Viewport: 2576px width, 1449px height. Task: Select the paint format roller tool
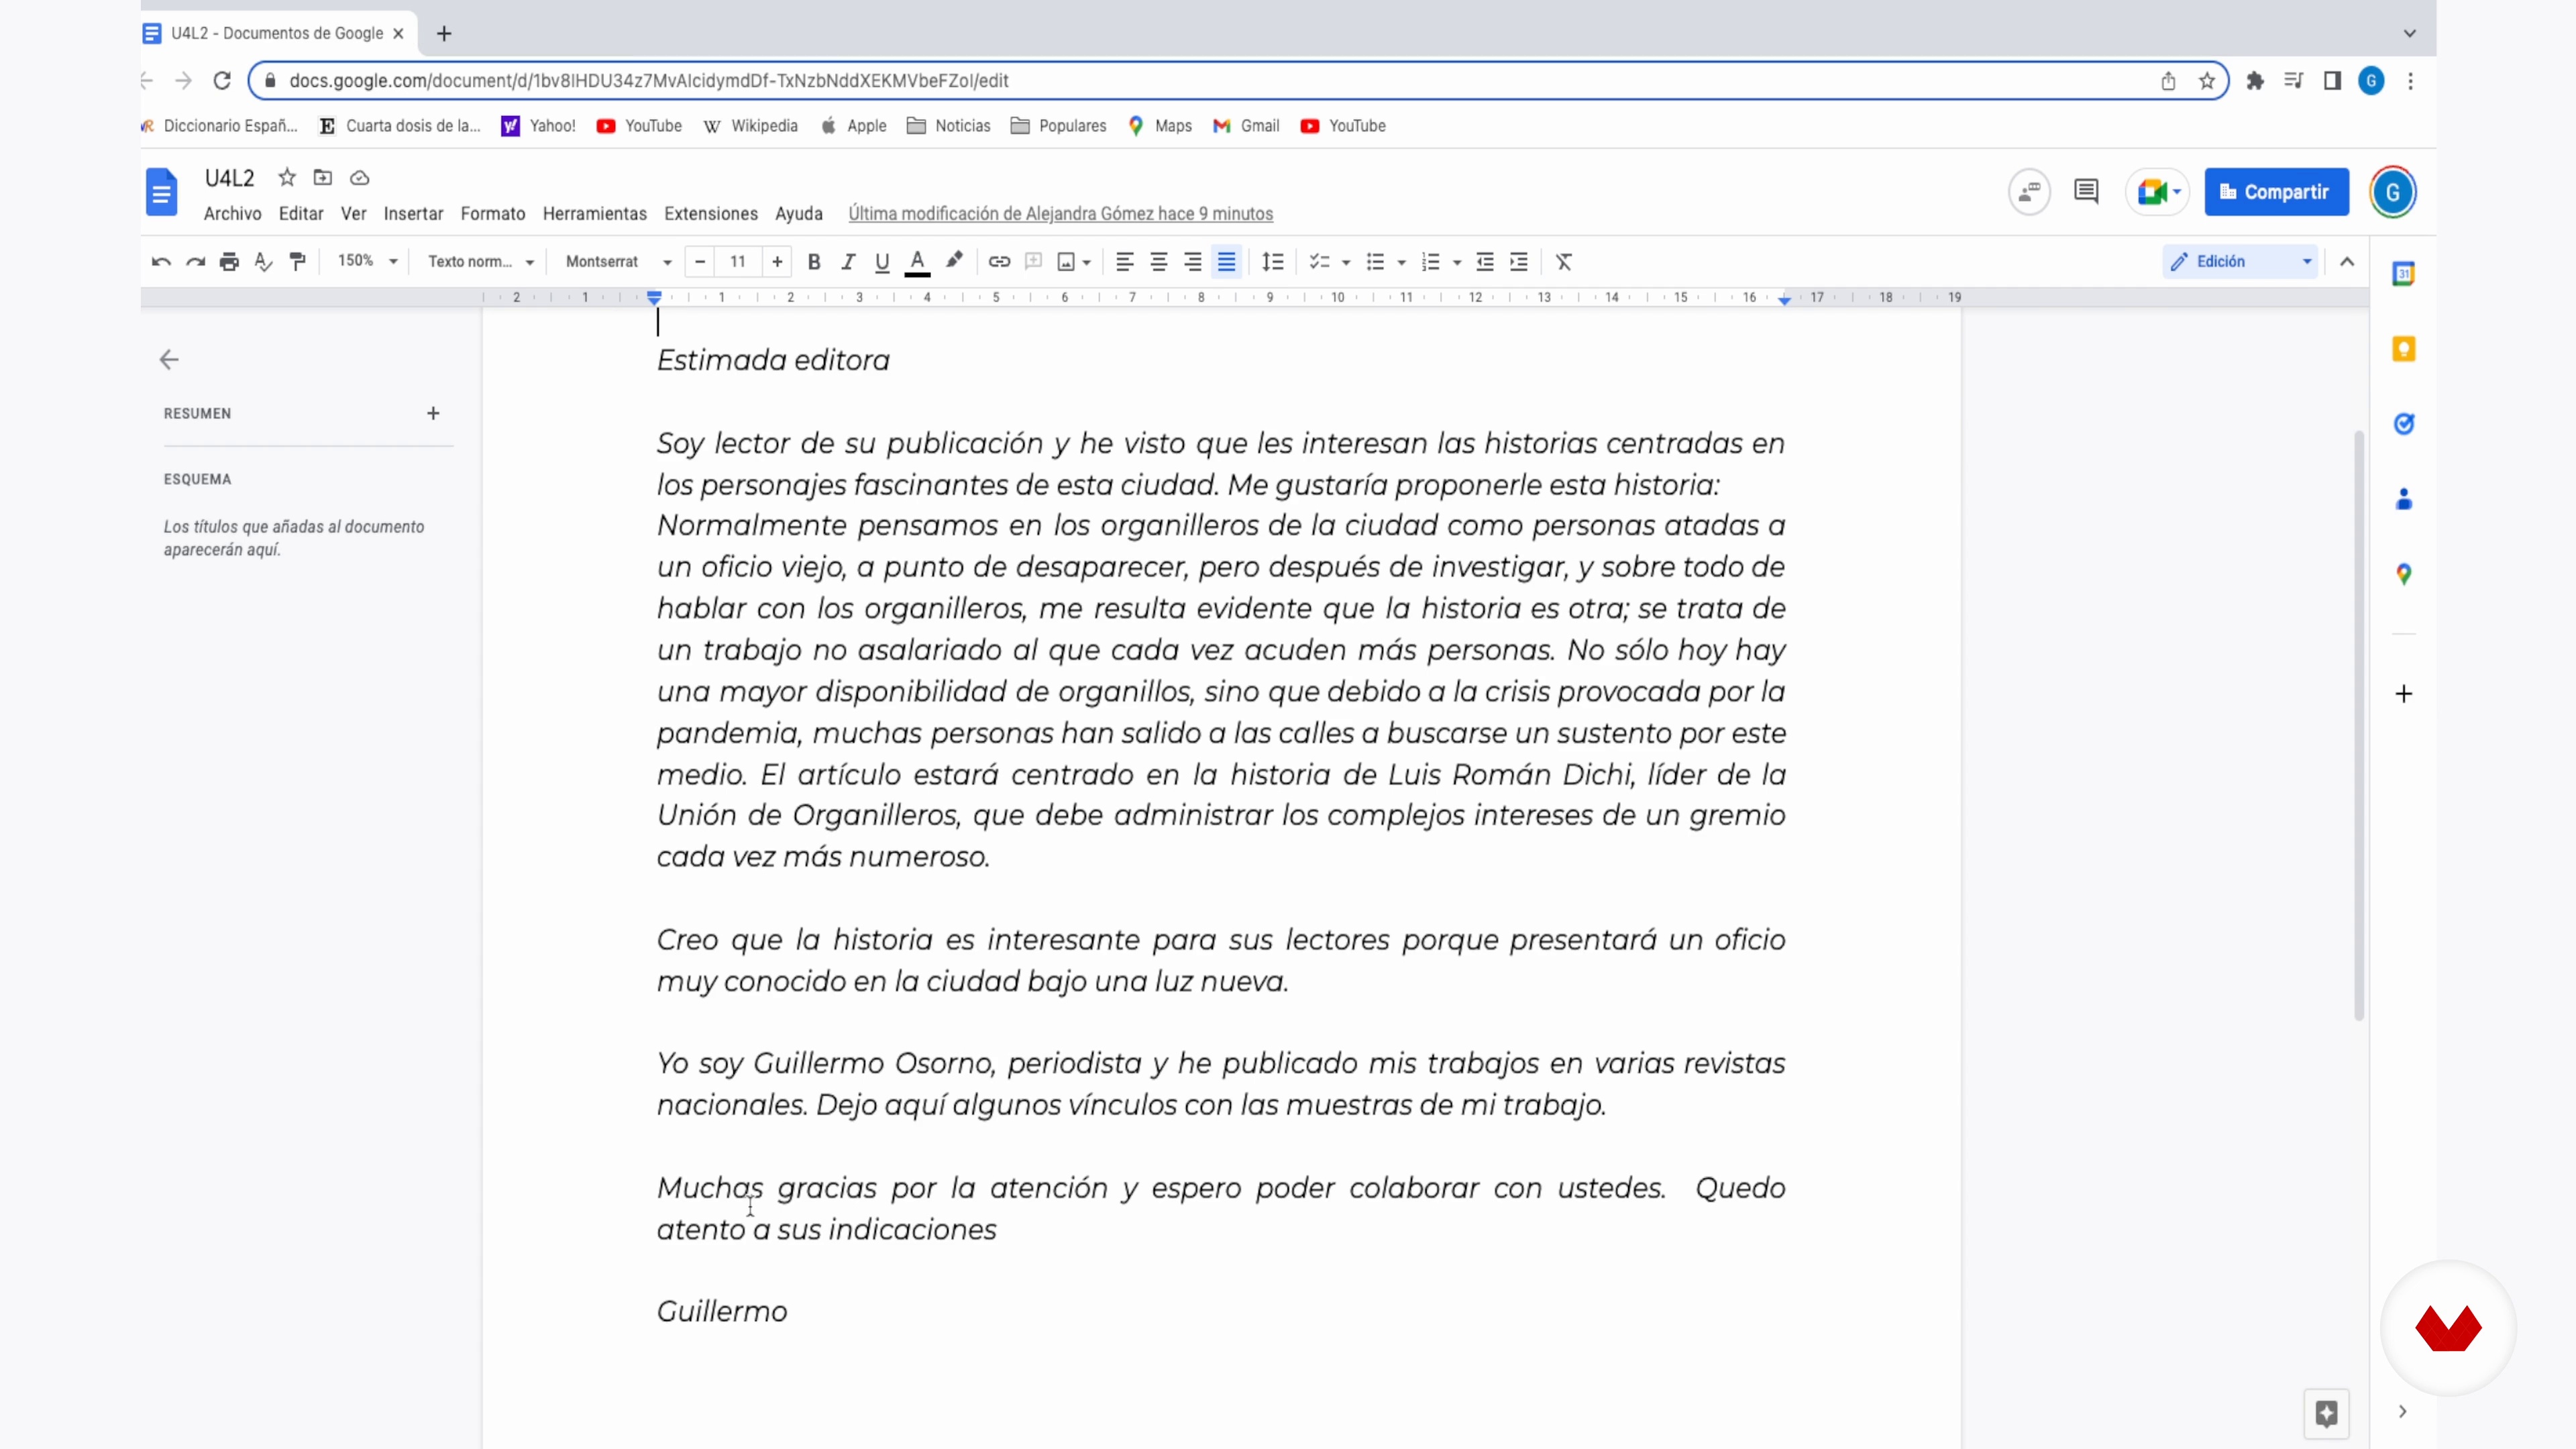[297, 262]
